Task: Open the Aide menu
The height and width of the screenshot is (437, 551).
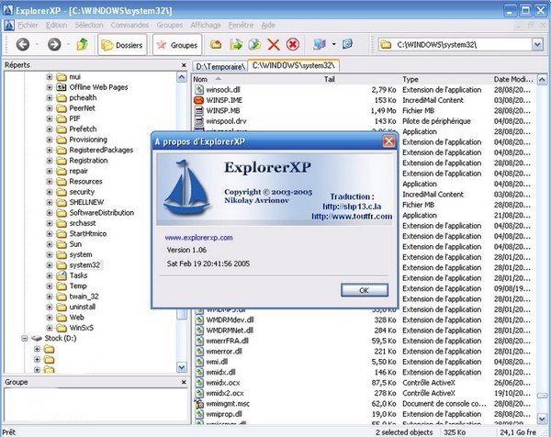Action: [268, 25]
